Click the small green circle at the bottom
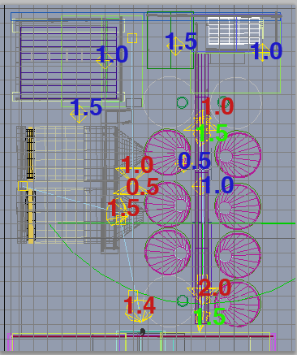Image resolution: width=297 pixels, height=355 pixels. tap(183, 301)
